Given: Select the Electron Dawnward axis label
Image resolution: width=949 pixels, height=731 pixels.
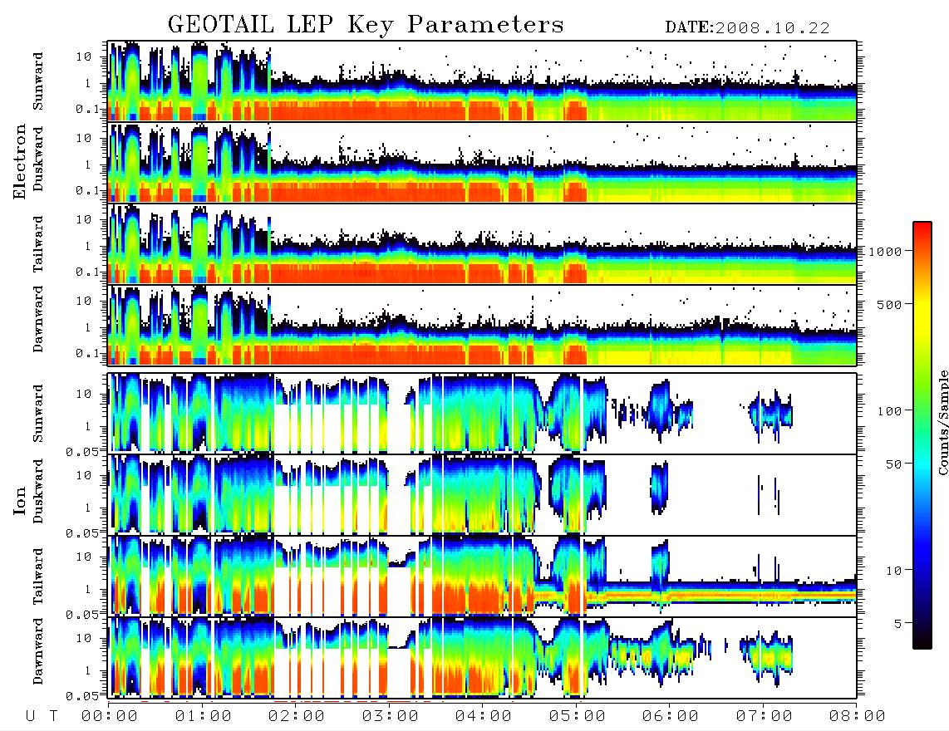Looking at the screenshot, I should coord(38,319).
